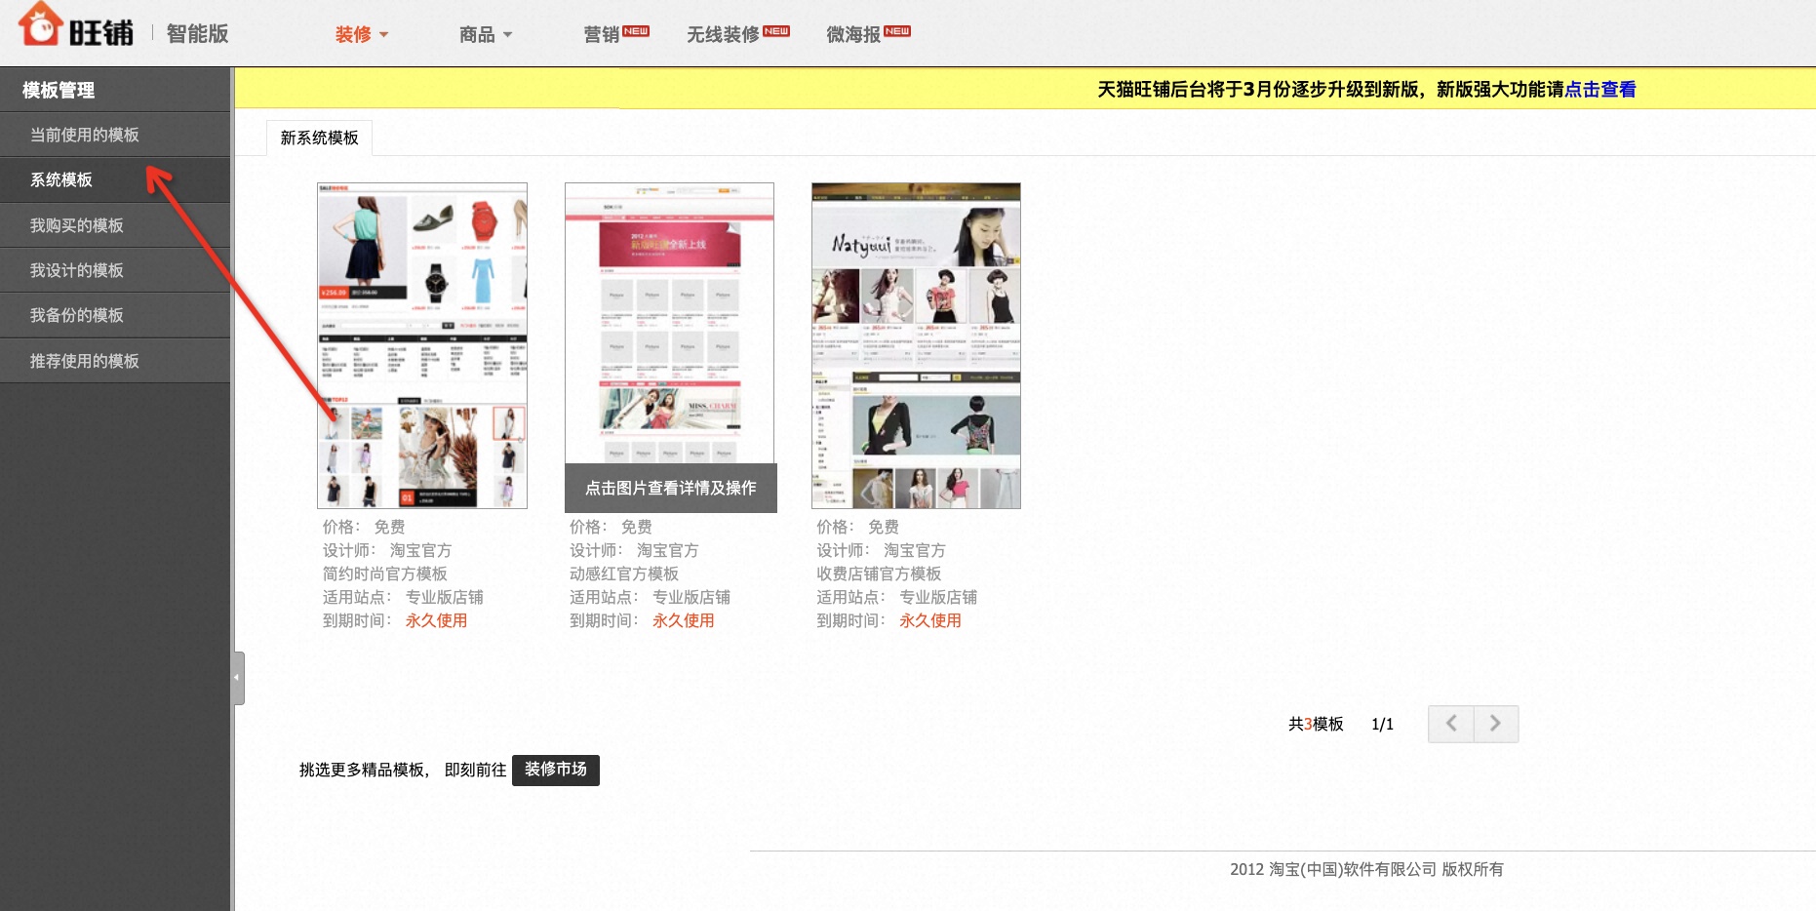This screenshot has height=911, width=1816.
Task: Click the 智能版 label beside the logo
Action: click(197, 34)
